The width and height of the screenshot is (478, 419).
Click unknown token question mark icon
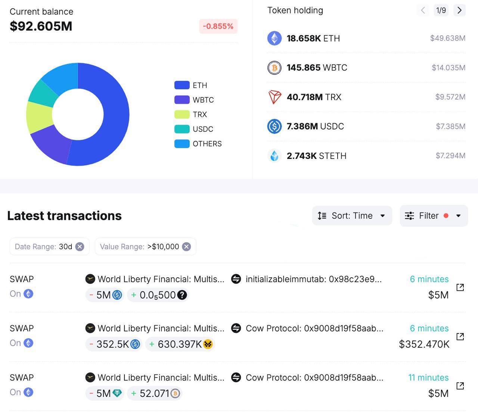(x=182, y=295)
